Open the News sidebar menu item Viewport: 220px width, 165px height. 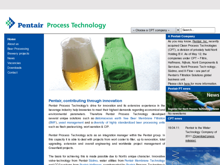pos(11,58)
